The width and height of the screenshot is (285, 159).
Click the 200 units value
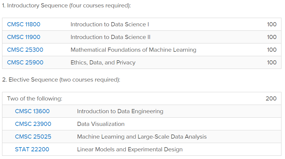click(x=271, y=99)
